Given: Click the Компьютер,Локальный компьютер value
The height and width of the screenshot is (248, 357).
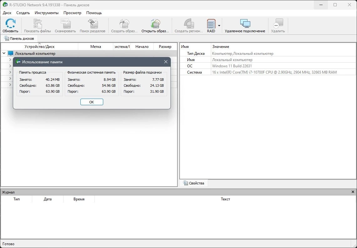Looking at the screenshot, I should (x=243, y=53).
